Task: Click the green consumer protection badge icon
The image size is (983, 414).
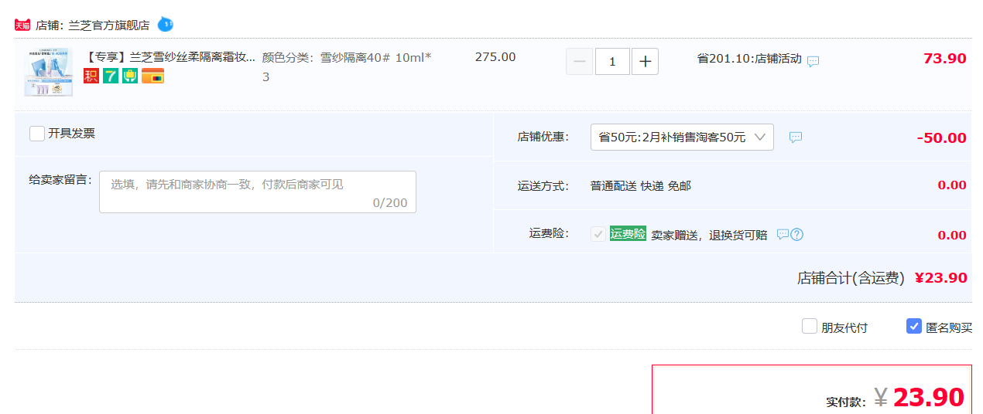Action: [x=130, y=76]
